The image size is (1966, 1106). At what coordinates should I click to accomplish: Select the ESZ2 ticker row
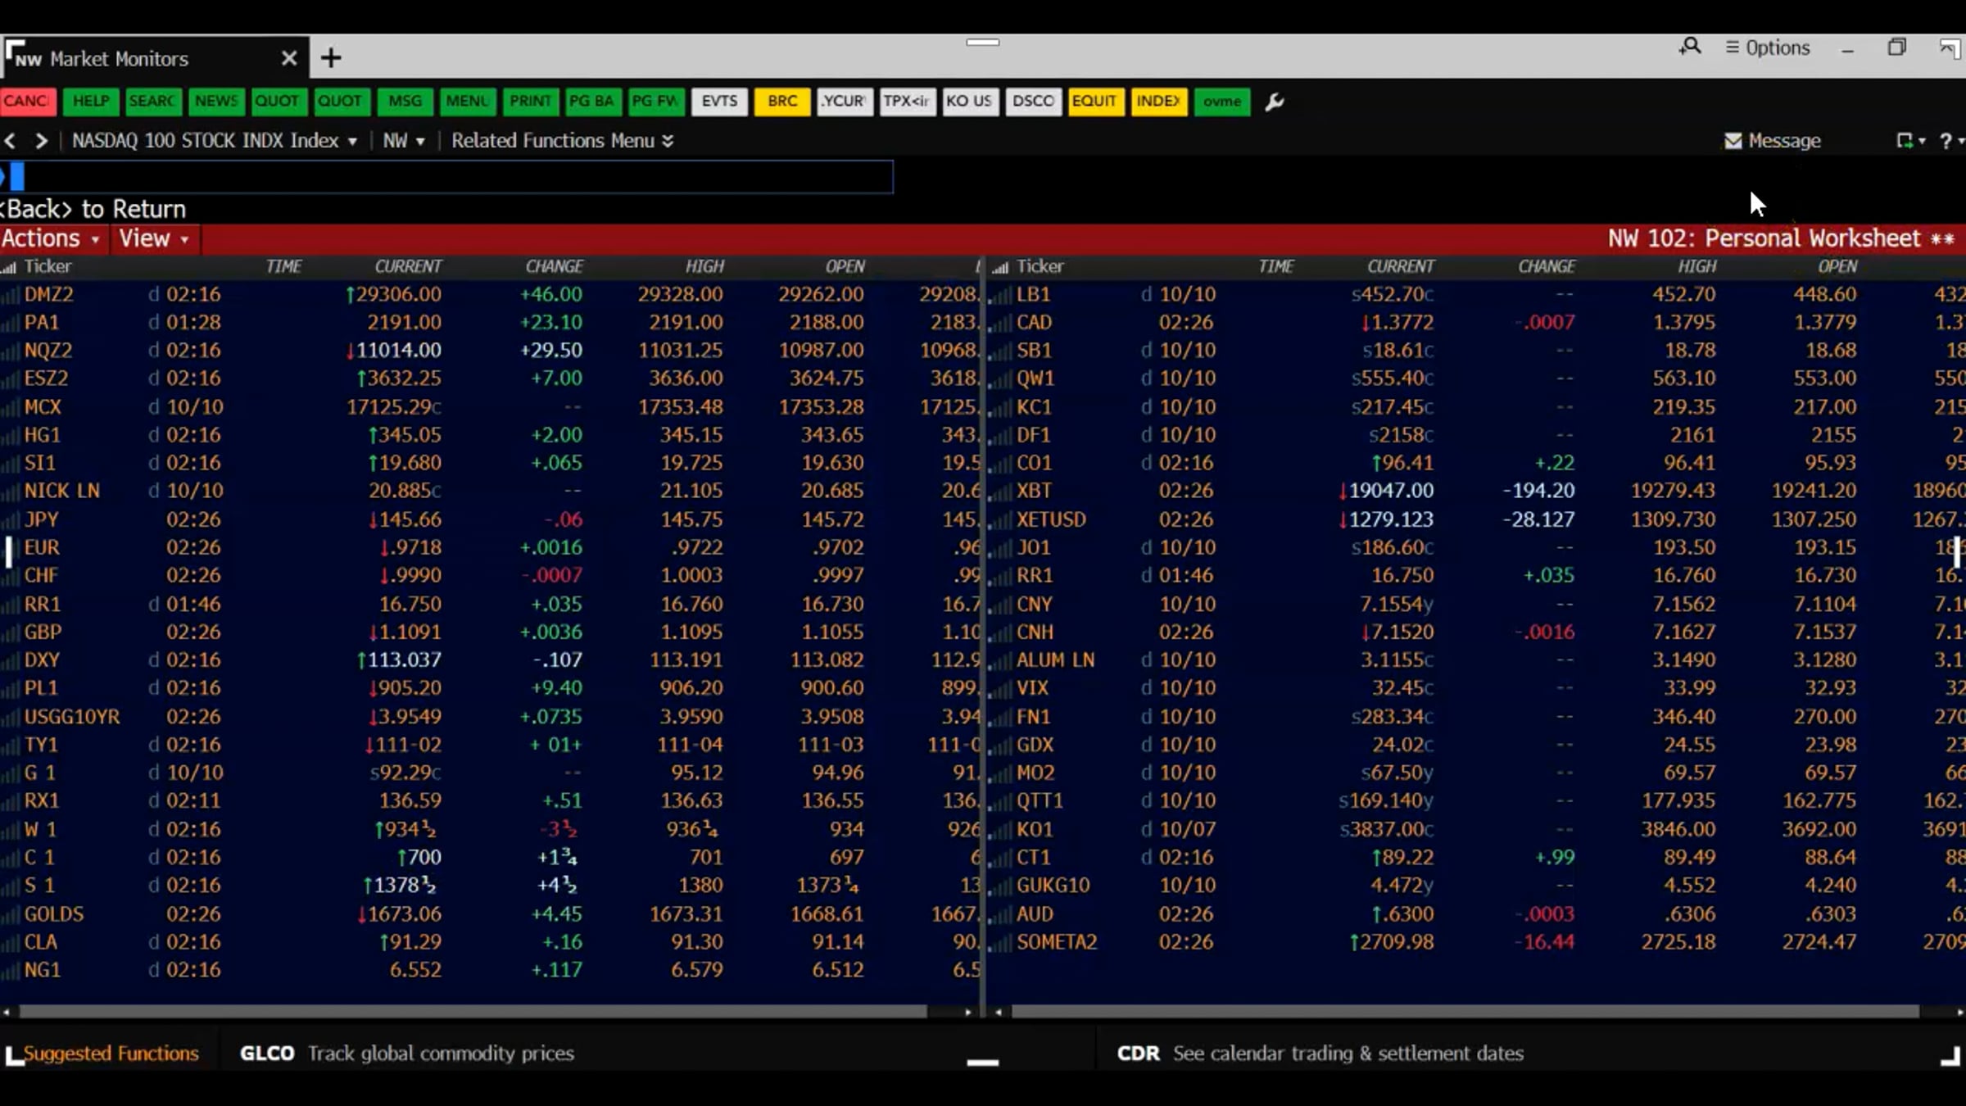(490, 378)
